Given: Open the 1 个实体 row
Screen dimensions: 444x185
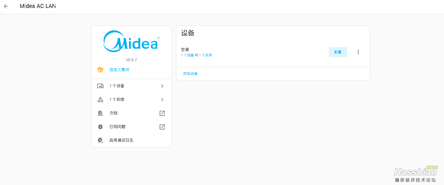Looking at the screenshot, I should pos(131,100).
